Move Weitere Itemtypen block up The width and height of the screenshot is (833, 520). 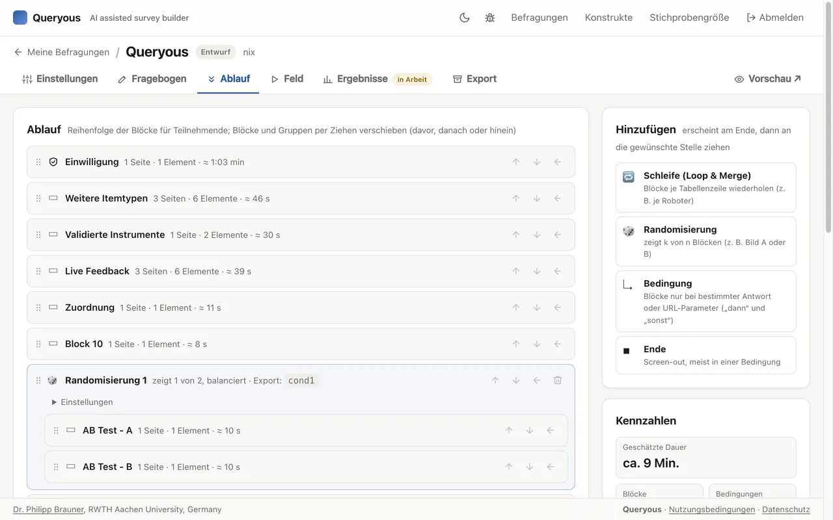[516, 198]
